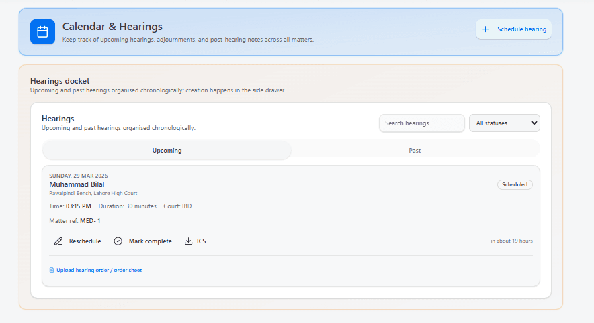Viewport: 594px width, 323px height.
Task: Switch to the Past hearings tab
Action: pyautogui.click(x=415, y=151)
